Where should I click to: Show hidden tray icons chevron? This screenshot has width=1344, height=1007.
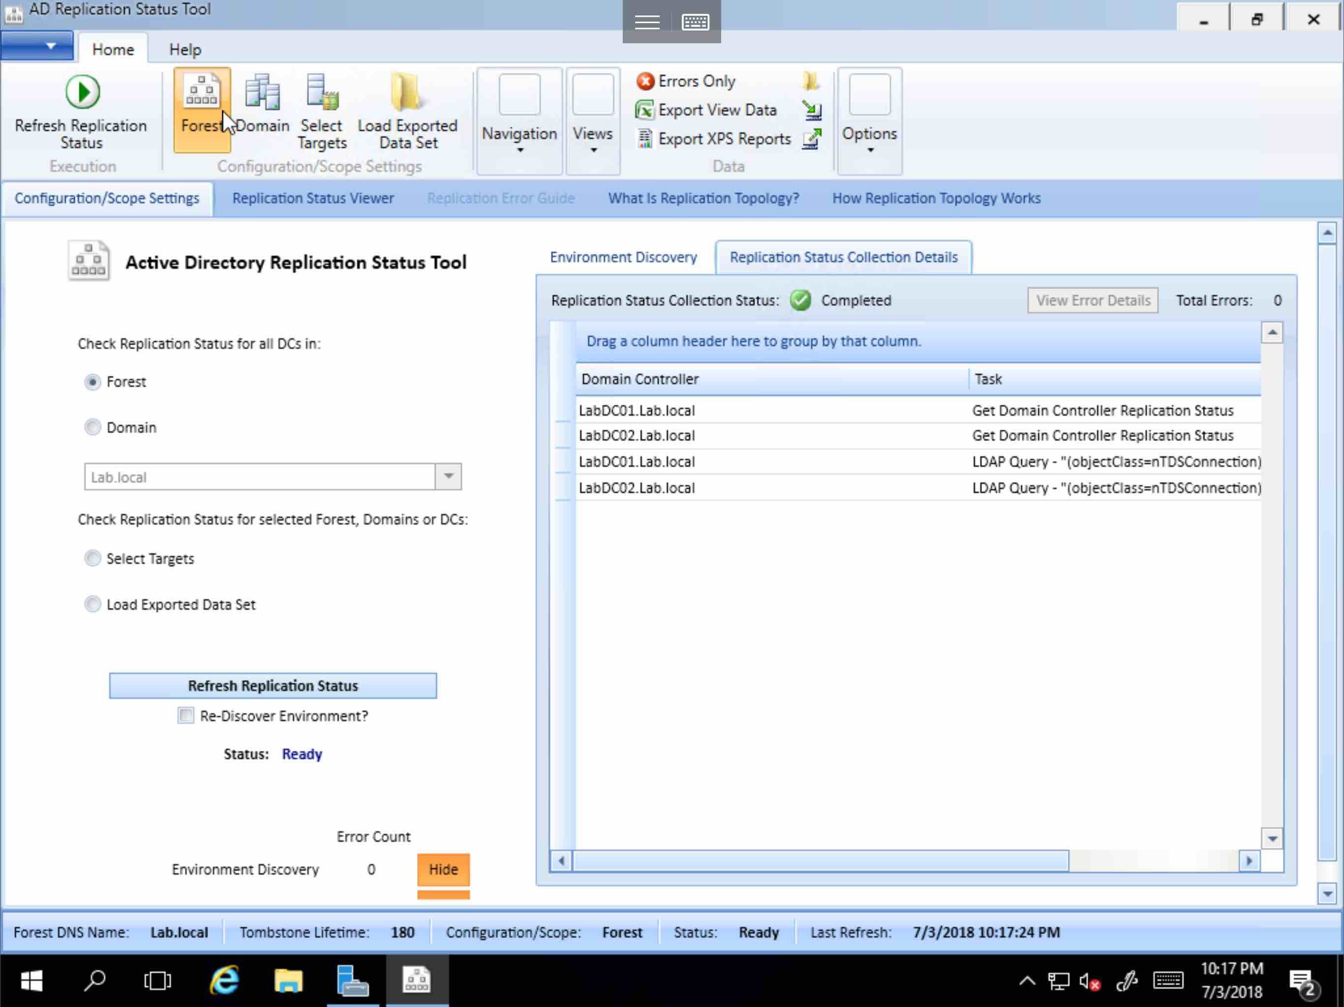(x=1027, y=981)
